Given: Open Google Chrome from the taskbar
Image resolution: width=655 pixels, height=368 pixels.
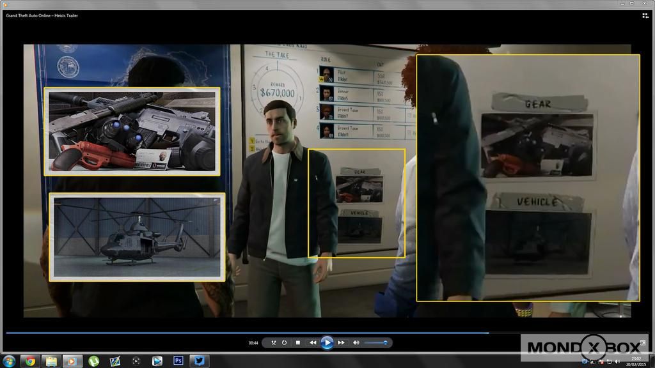Looking at the screenshot, I should (x=29, y=361).
